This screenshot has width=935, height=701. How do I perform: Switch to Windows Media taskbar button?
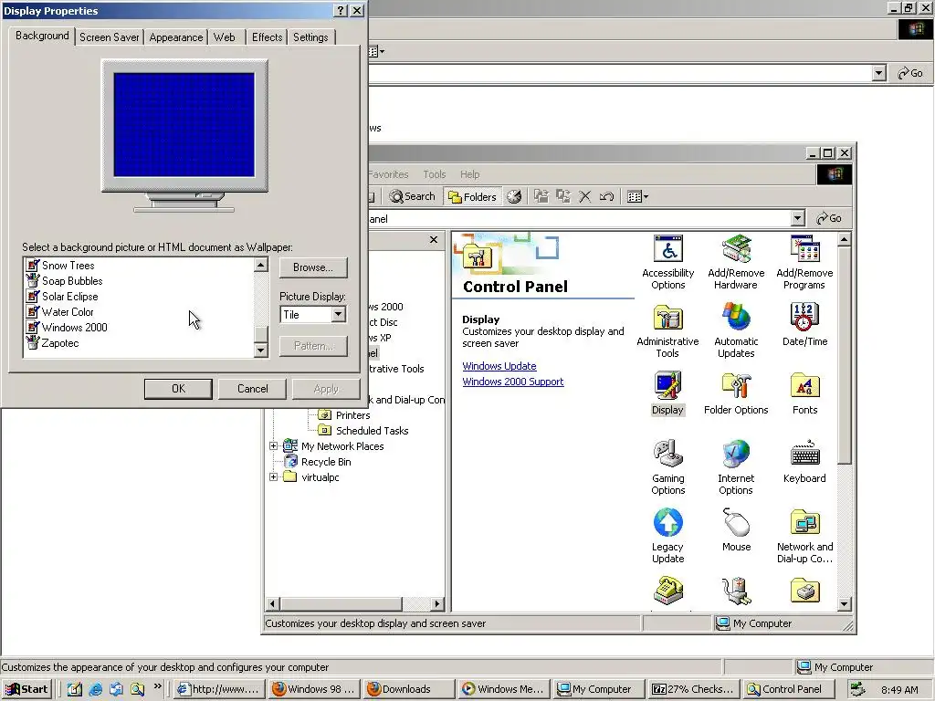tap(503, 689)
